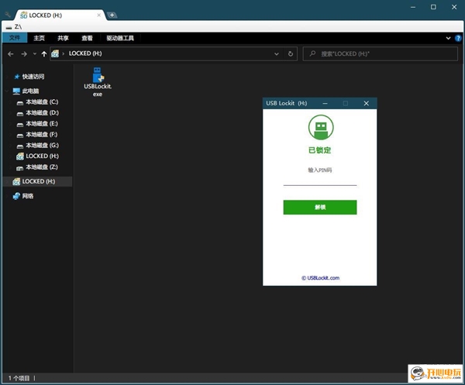Click LOCKED (H:) breadcrumb in address bar

[85, 53]
